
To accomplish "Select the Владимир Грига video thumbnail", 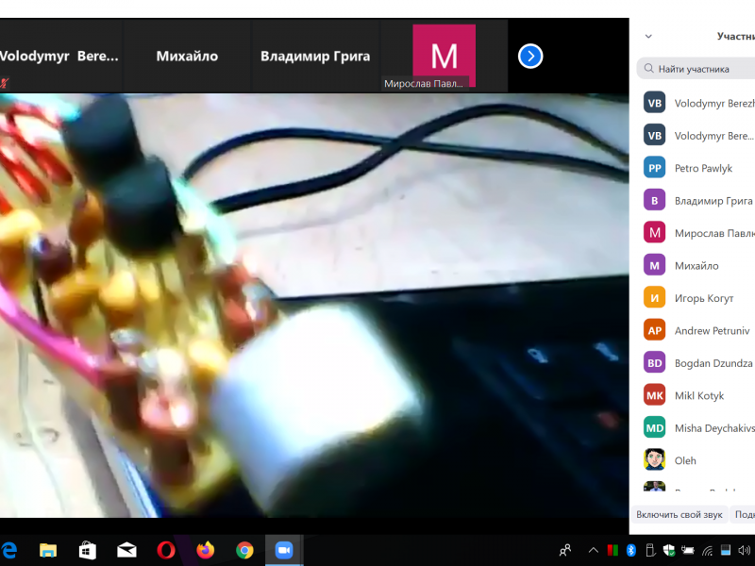I will tap(315, 57).
